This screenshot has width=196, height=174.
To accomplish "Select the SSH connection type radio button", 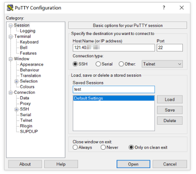I will point(75,64).
